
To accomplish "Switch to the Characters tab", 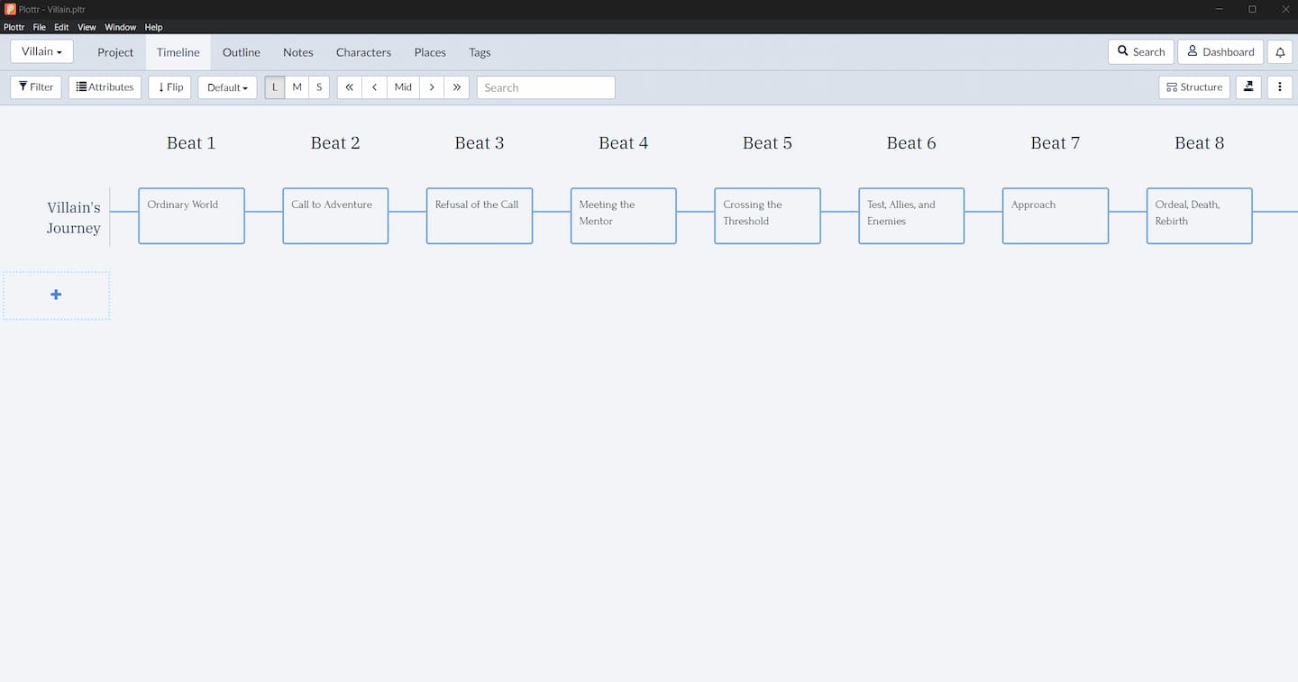I will (363, 52).
